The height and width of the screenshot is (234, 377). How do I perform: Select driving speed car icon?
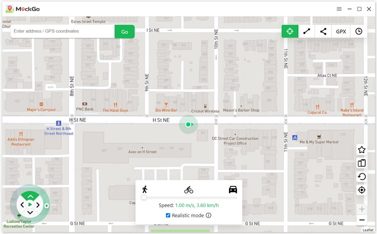coord(233,190)
